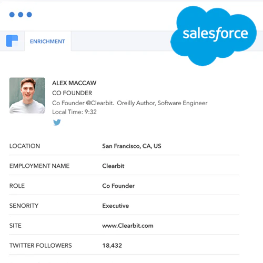Select the Clearbit employment value
Viewport: 263px width, 263px height.
click(x=113, y=166)
